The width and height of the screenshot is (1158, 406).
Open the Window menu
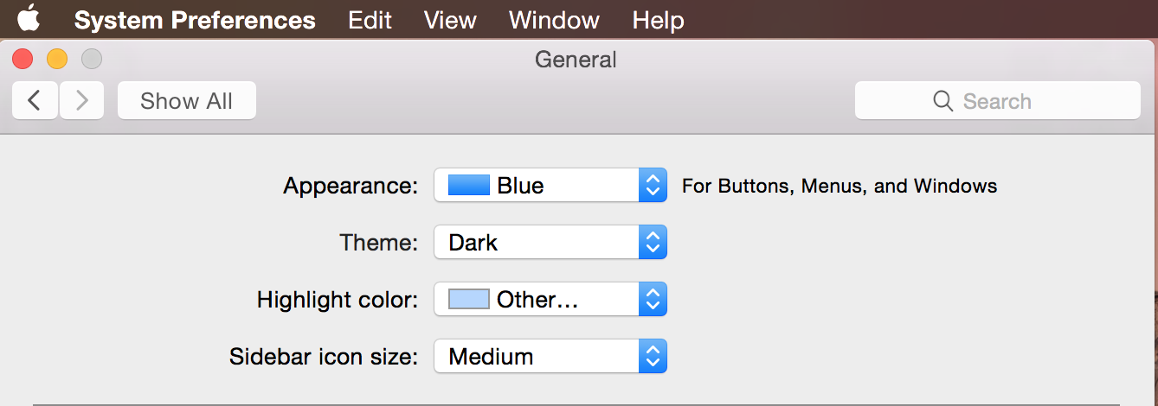[554, 20]
